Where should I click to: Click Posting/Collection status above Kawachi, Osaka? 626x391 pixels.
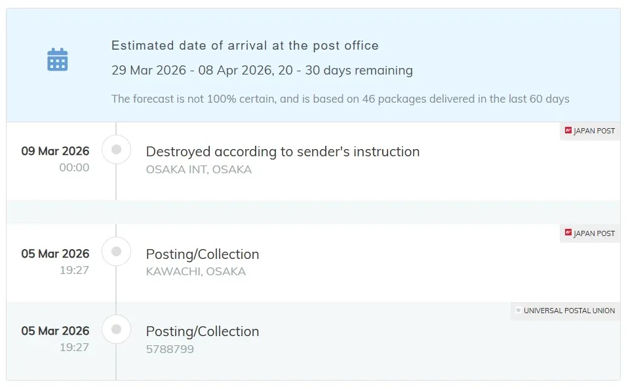203,254
